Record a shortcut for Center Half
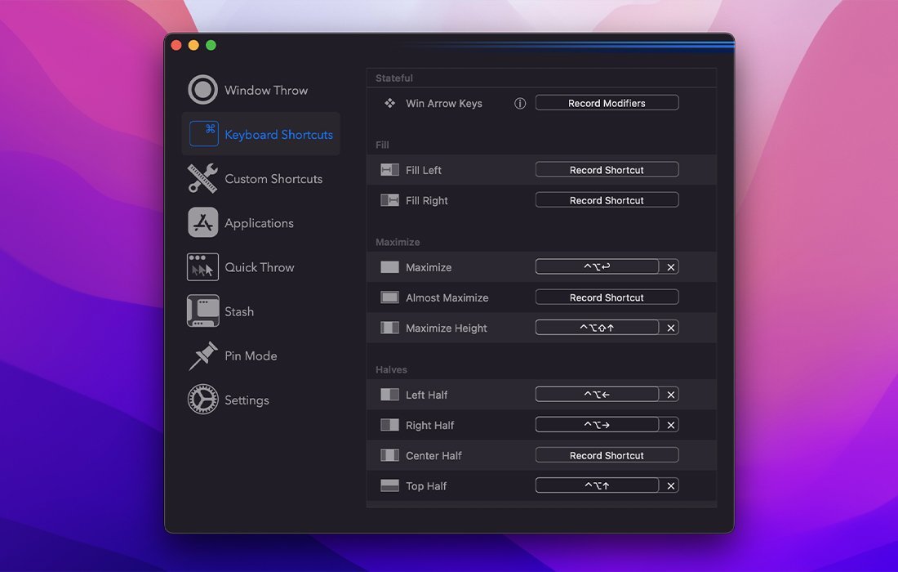The image size is (898, 572). [x=607, y=454]
